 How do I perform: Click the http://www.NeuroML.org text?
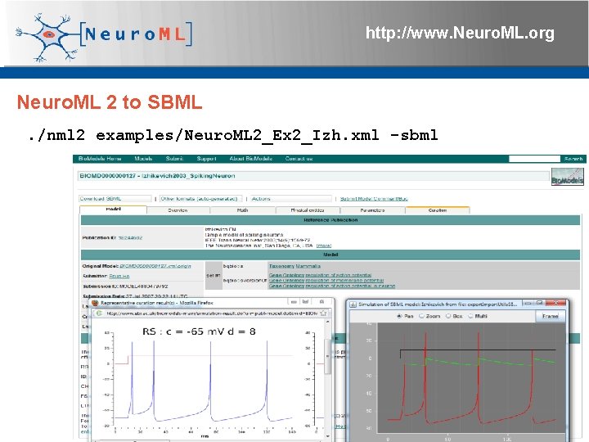point(460,33)
